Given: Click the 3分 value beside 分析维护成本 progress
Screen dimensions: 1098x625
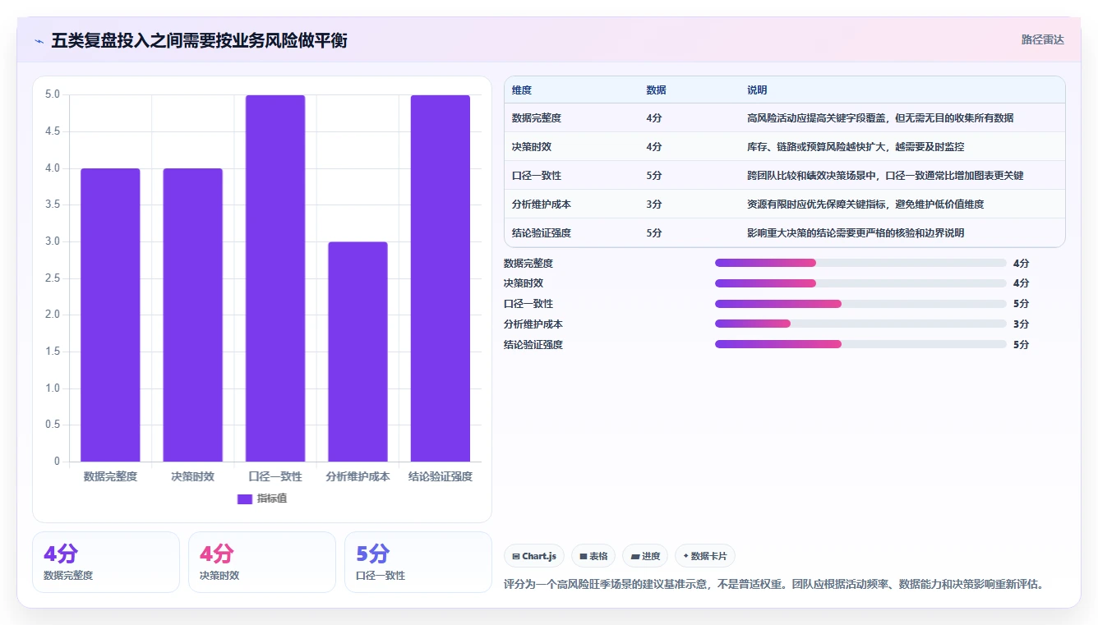Looking at the screenshot, I should coord(1021,324).
